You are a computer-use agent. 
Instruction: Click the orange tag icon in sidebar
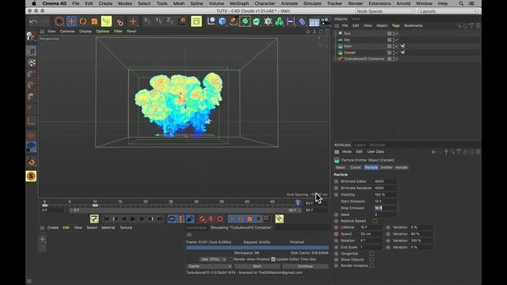point(32,161)
